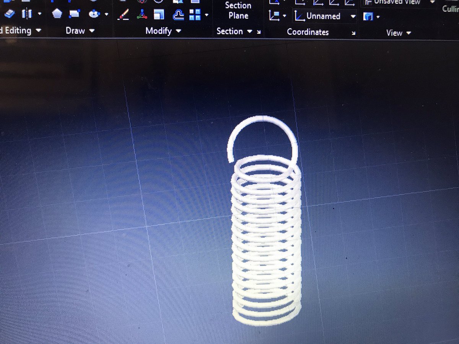Select the Ellipse draw tool
This screenshot has width=459, height=344.
(94, 14)
